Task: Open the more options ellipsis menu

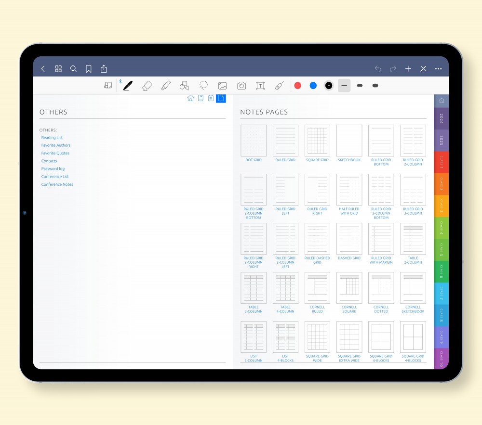Action: pyautogui.click(x=438, y=69)
